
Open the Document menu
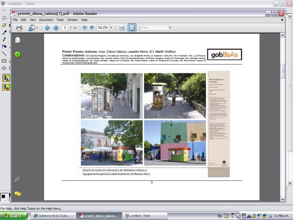(x=46, y=20)
